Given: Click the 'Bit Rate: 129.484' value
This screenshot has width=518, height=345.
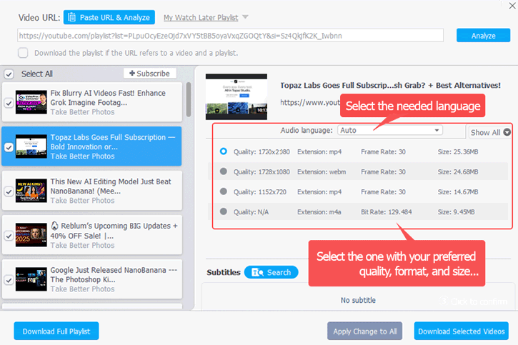Looking at the screenshot, I should tap(387, 212).
